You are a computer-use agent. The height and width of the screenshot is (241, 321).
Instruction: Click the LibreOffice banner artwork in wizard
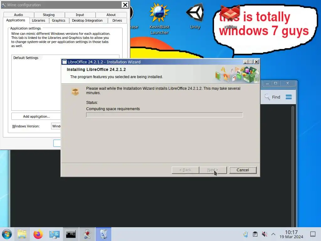pyautogui.click(x=237, y=75)
